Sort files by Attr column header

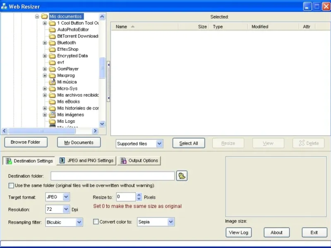(307, 26)
